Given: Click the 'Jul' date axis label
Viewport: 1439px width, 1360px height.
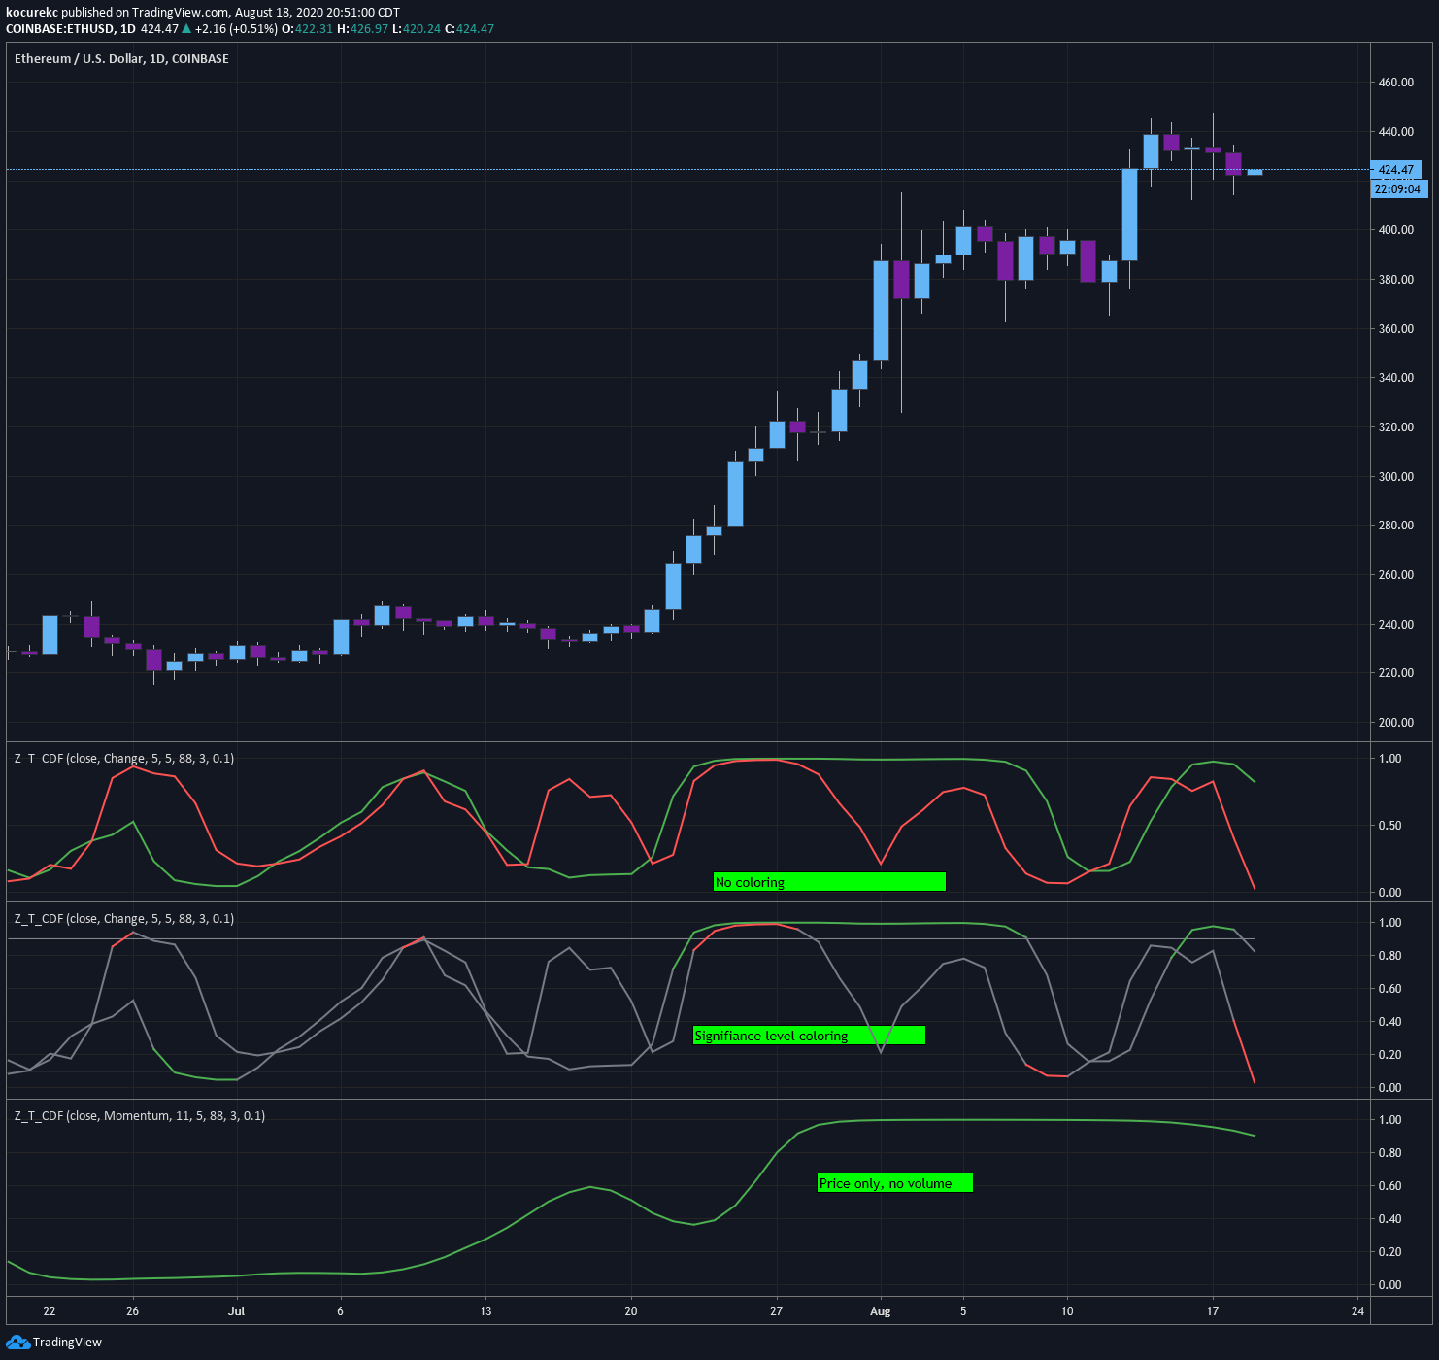Looking at the screenshot, I should click(x=236, y=1311).
